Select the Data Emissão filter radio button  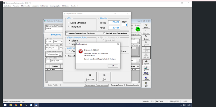(69, 23)
